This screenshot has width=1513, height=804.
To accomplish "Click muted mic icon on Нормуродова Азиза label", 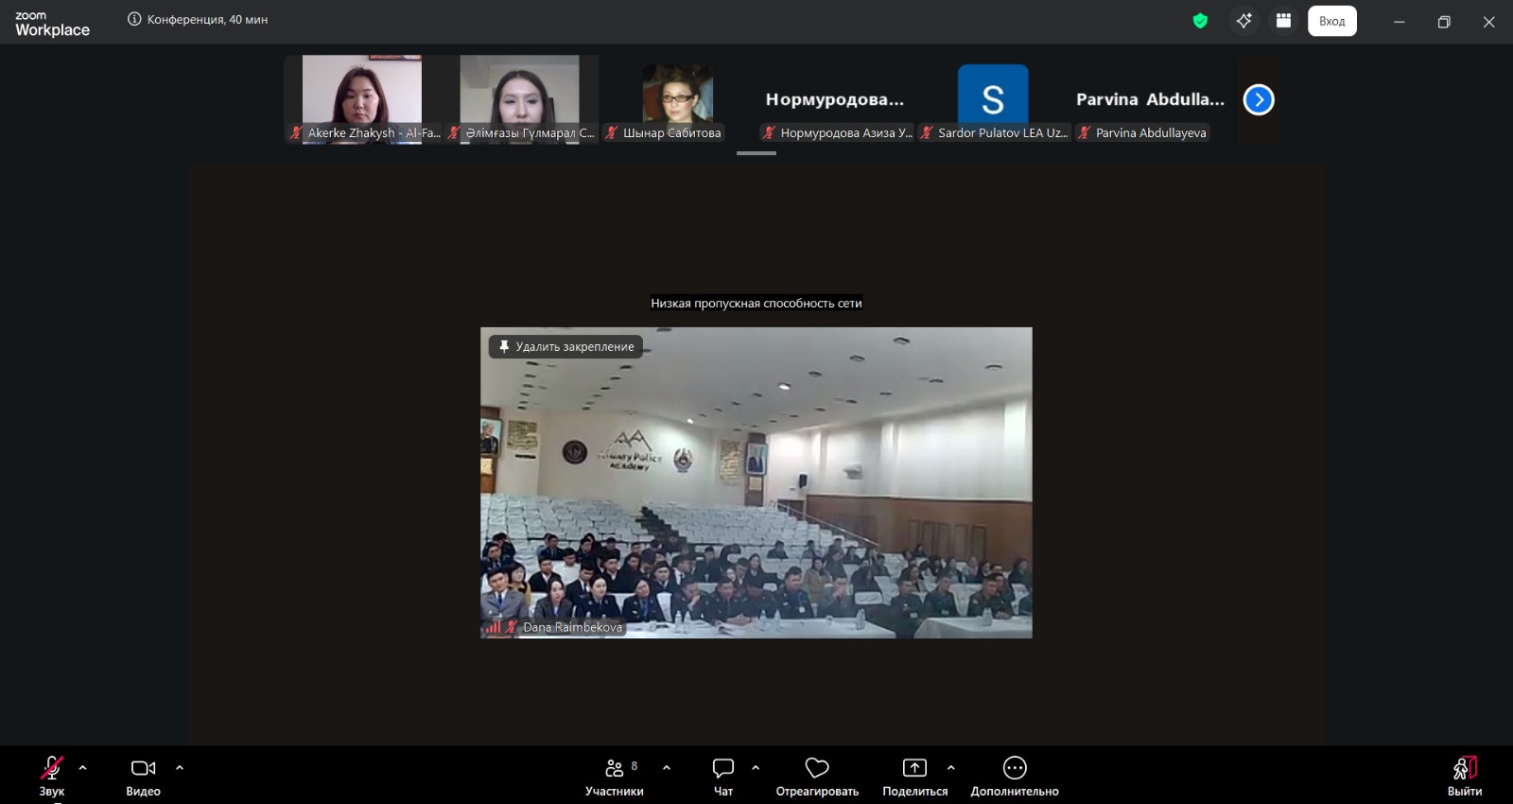I will (x=769, y=133).
